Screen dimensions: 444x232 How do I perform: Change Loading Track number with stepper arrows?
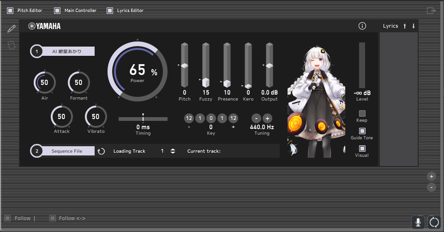[173, 151]
